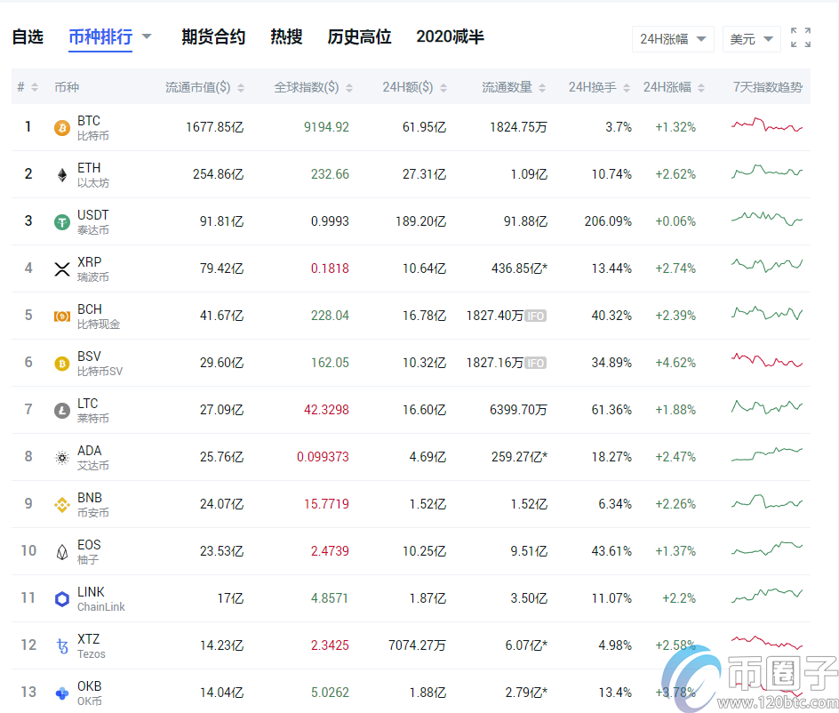This screenshot has height=713, width=839.
Task: Click the BSV coin logo
Action: pyautogui.click(x=62, y=364)
